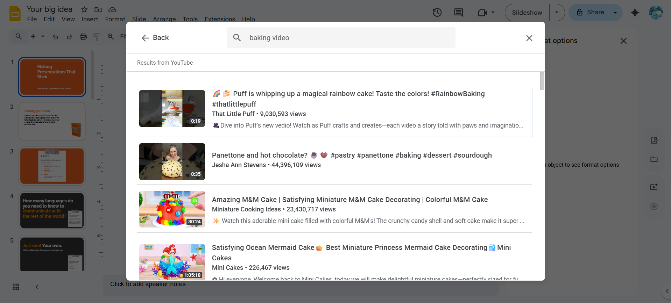The image size is (671, 303).
Task: Select the Panettone and hot chocolate thumbnail
Action: tap(172, 161)
